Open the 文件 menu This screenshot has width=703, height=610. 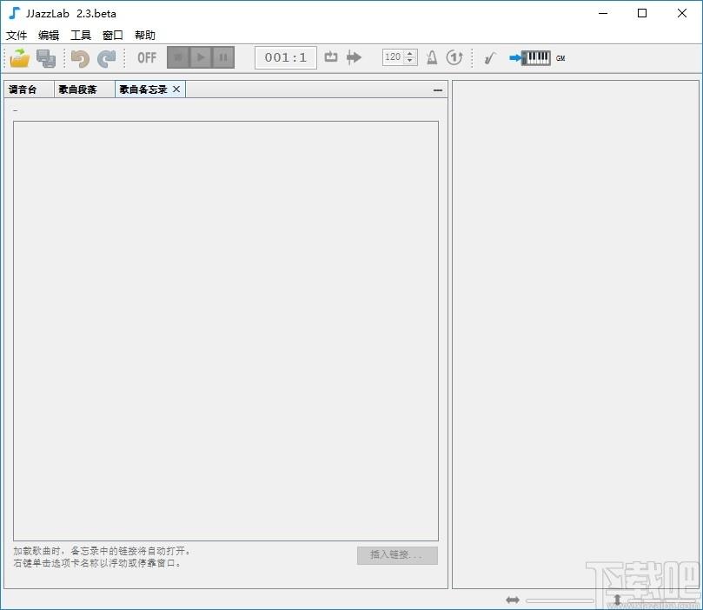pyautogui.click(x=17, y=35)
